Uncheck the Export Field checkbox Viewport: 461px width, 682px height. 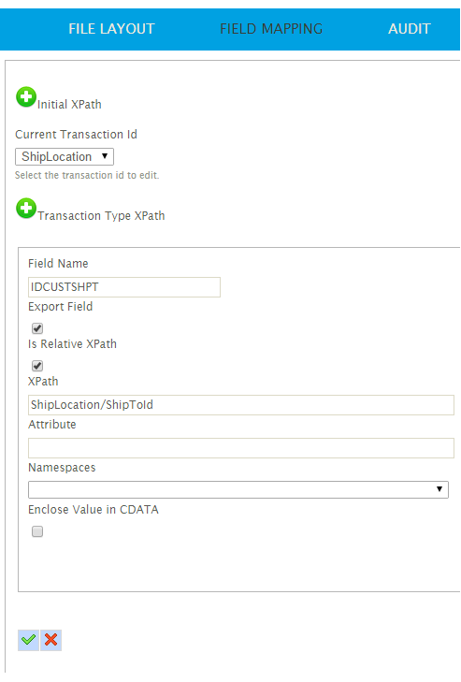37,328
